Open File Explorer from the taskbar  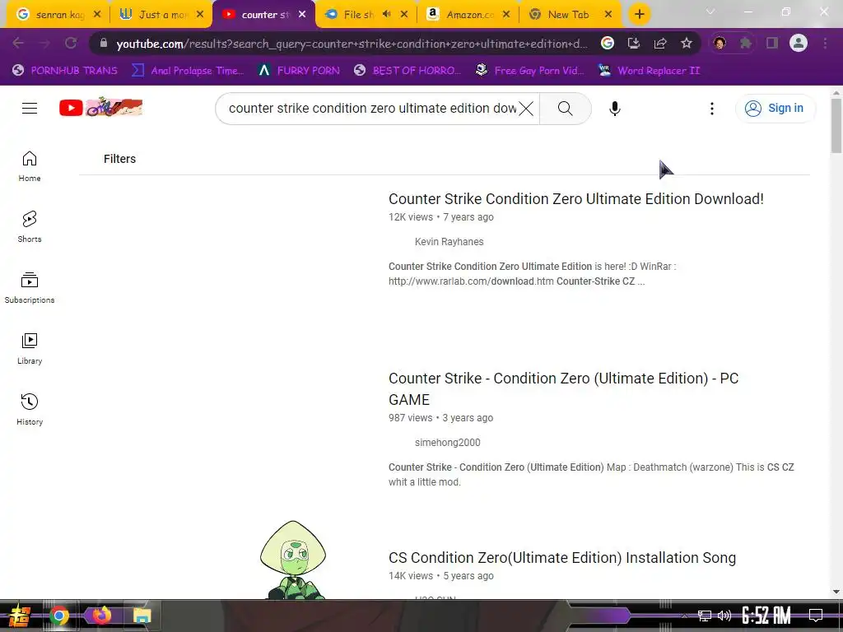142,616
